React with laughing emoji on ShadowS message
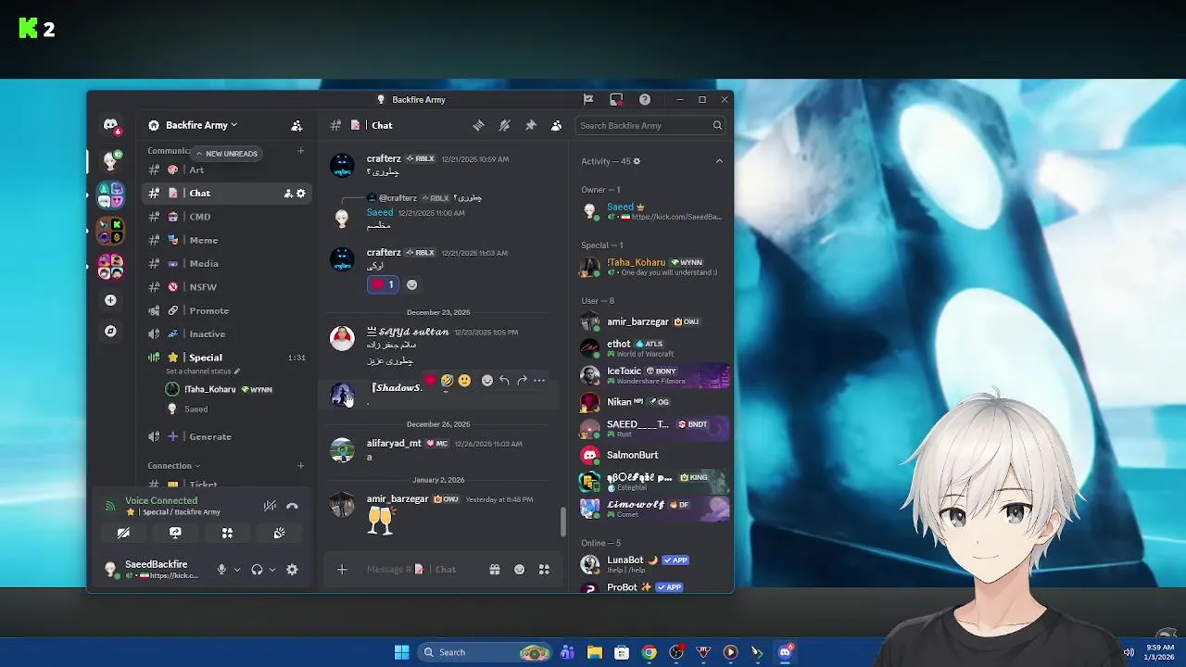This screenshot has height=667, width=1186. tap(448, 380)
